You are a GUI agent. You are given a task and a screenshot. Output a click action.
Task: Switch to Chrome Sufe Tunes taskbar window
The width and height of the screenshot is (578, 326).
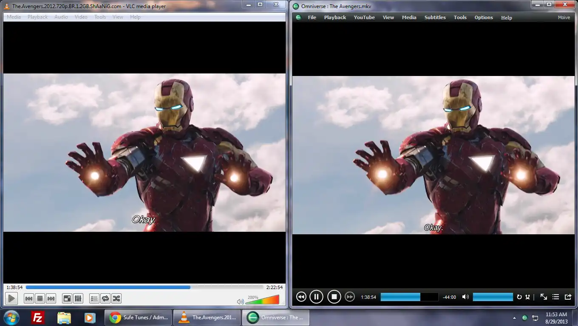(x=138, y=318)
